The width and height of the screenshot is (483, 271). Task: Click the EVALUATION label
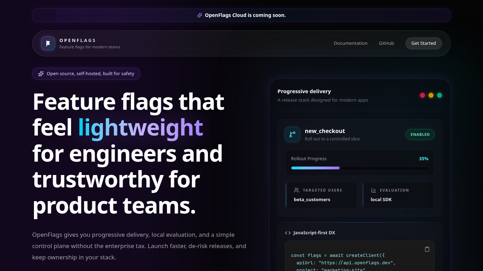click(394, 190)
